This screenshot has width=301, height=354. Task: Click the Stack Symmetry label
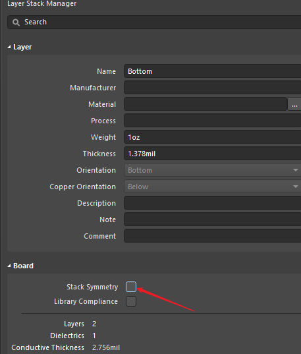pyautogui.click(x=92, y=287)
